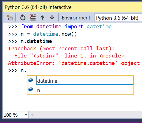
Task: Select the n completion suggestion
Action: click(85, 90)
